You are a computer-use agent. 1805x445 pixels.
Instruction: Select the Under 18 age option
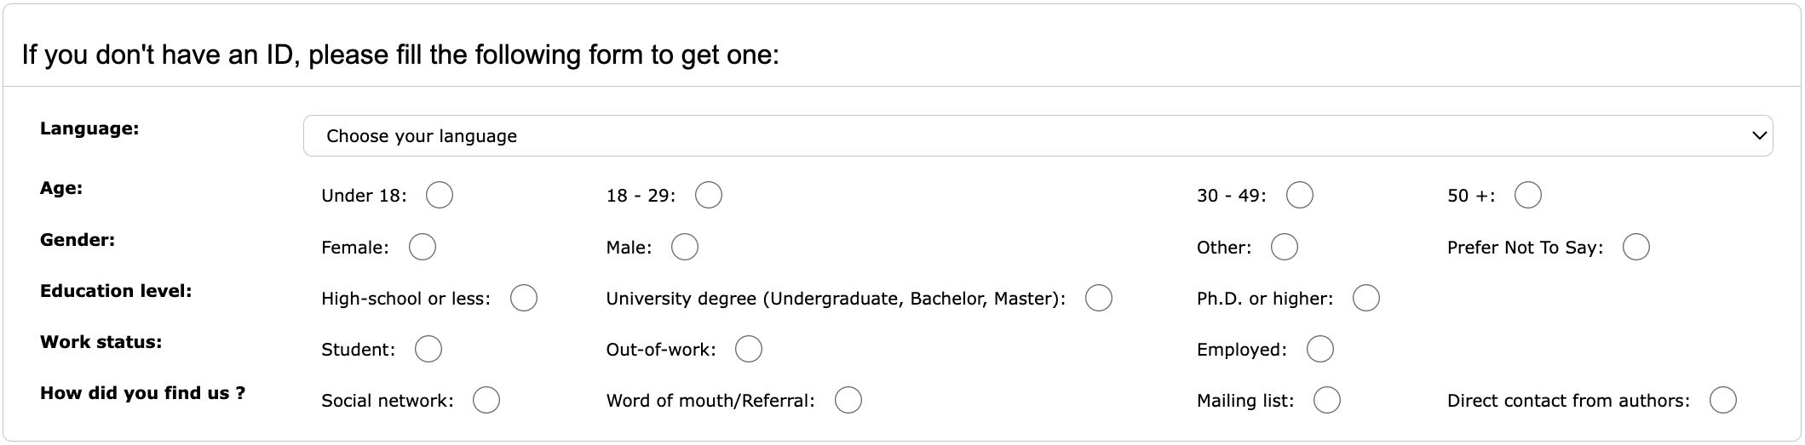pos(440,195)
